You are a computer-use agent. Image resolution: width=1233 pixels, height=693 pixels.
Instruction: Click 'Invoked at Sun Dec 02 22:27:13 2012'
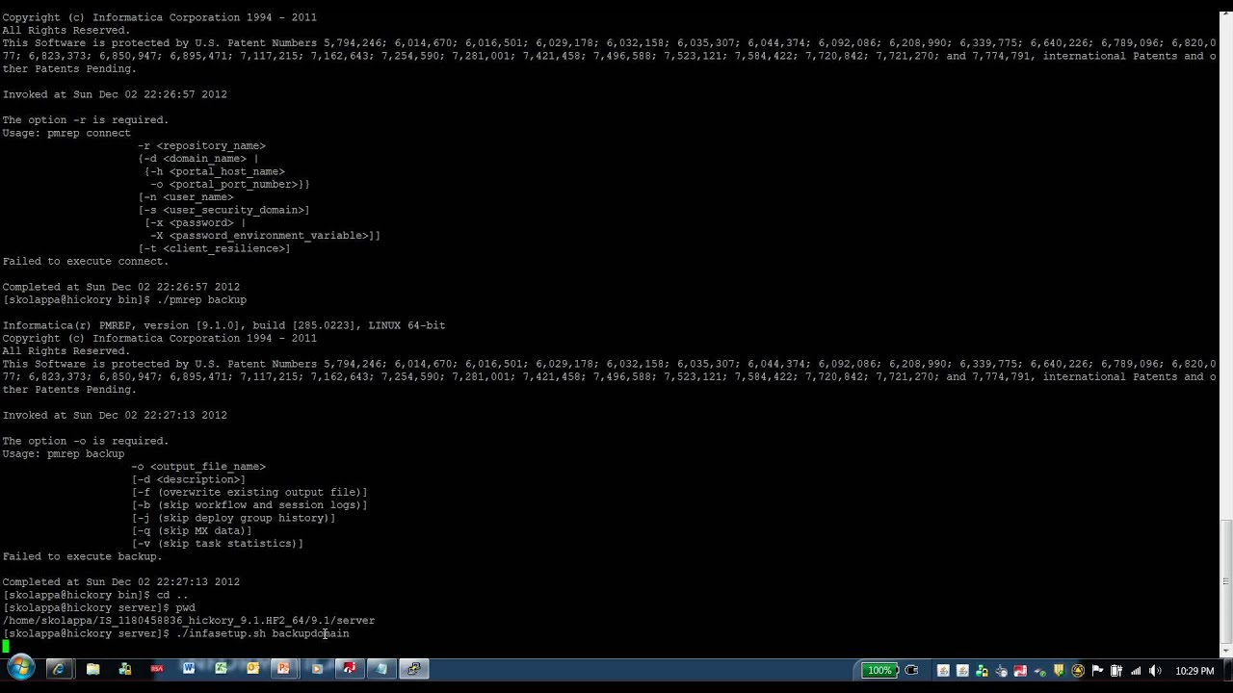[x=115, y=415]
